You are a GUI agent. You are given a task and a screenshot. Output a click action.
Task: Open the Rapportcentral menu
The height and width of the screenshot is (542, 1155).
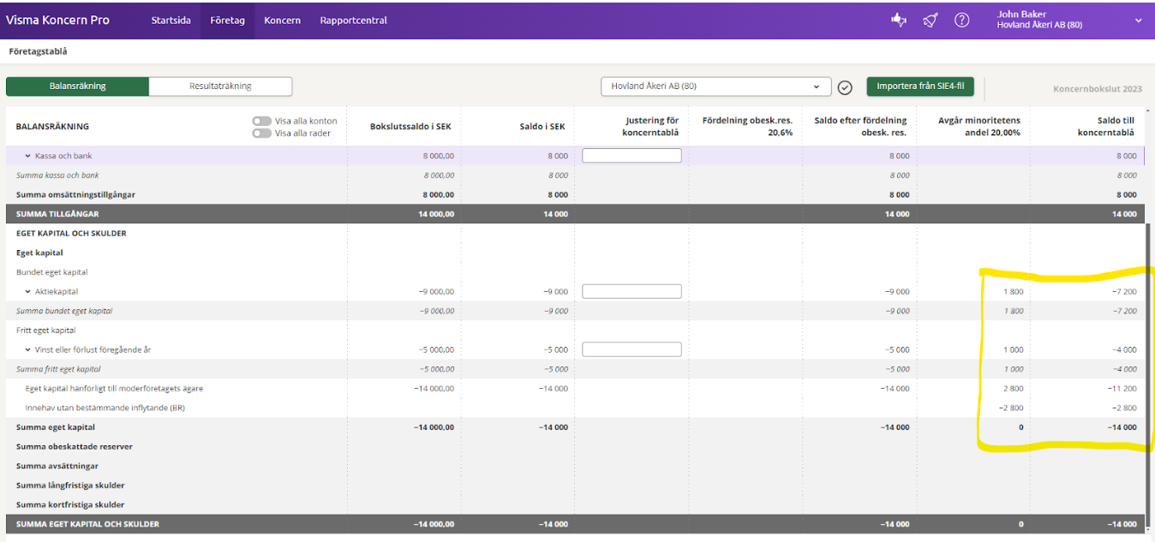click(x=353, y=21)
